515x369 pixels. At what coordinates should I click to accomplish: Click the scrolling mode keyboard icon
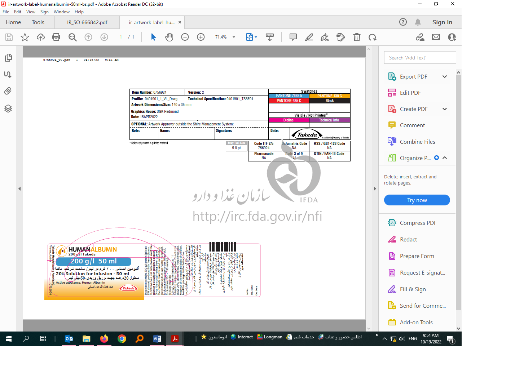coord(270,37)
